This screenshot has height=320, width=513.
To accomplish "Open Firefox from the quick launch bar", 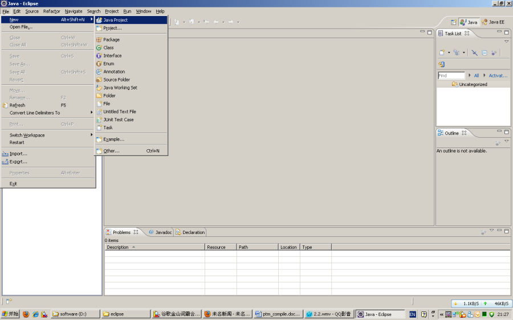I will [x=26, y=314].
